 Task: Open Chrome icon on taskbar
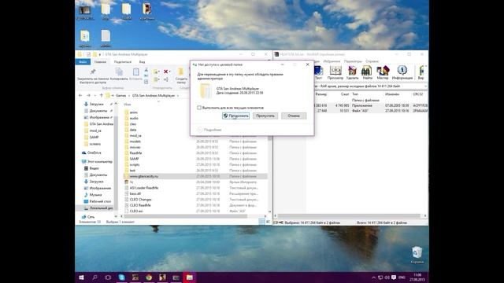[149, 277]
